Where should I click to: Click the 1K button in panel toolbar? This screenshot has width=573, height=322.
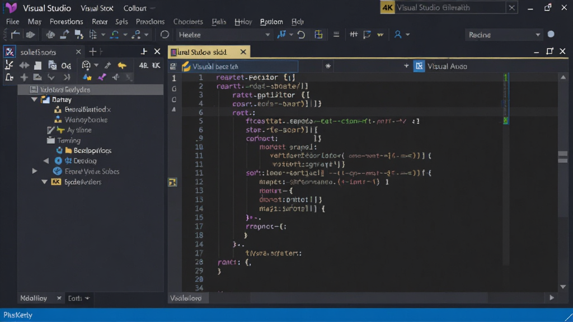[x=156, y=65]
